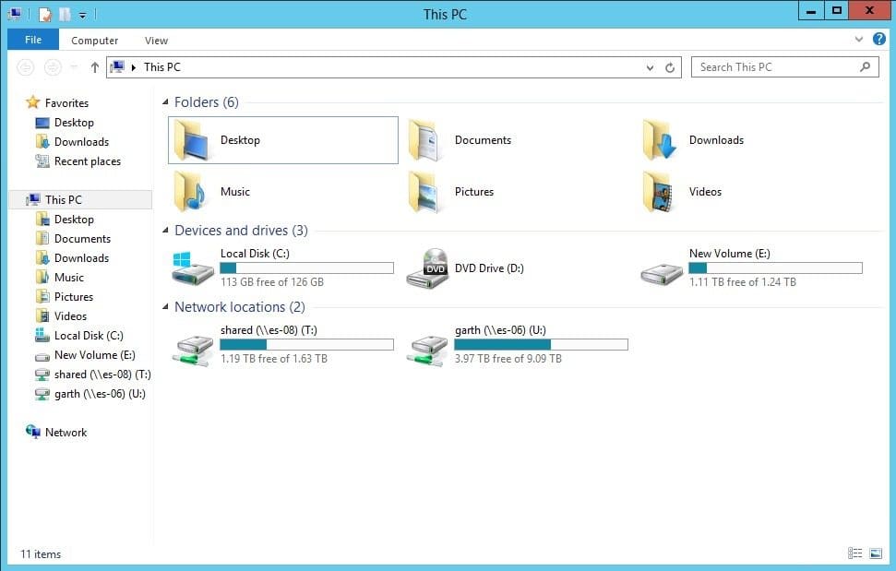
Task: Open the Documents folder icon in Folders
Action: point(425,140)
